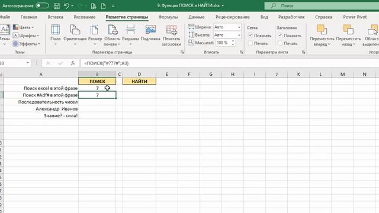Click the Переместить назад send backward icon

[x=348, y=30]
